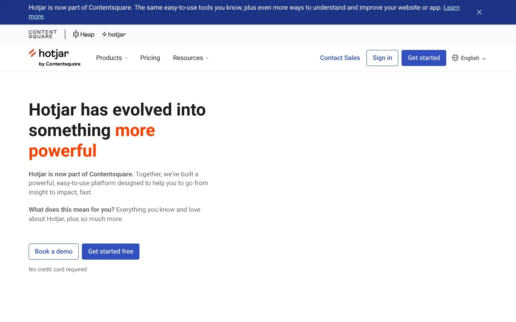The image size is (516, 322).
Task: Click the Get started header button
Action: coord(424,58)
